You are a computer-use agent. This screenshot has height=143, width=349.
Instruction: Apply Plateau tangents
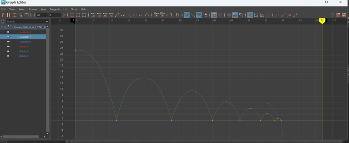(x=147, y=15)
